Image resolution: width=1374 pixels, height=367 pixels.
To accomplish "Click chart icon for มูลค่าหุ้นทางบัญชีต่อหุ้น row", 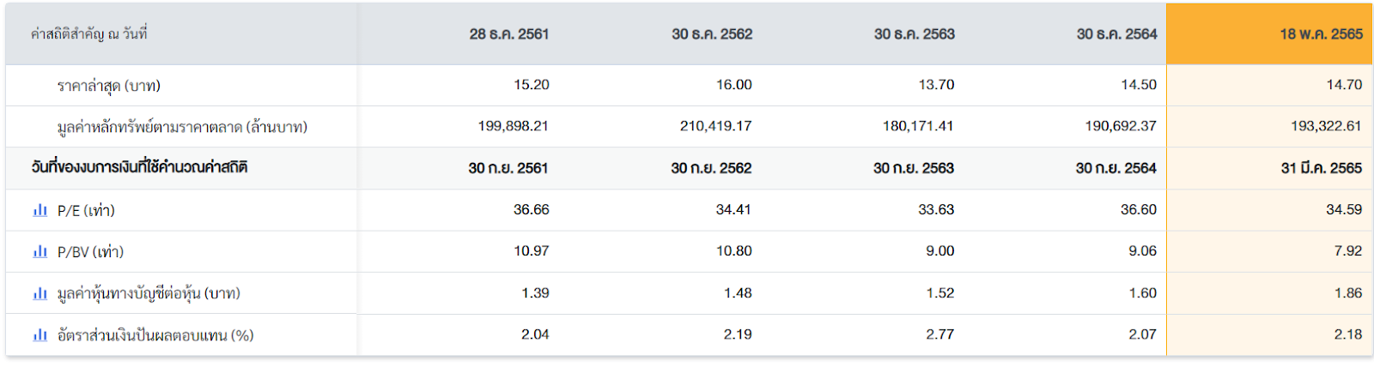I will (x=40, y=293).
